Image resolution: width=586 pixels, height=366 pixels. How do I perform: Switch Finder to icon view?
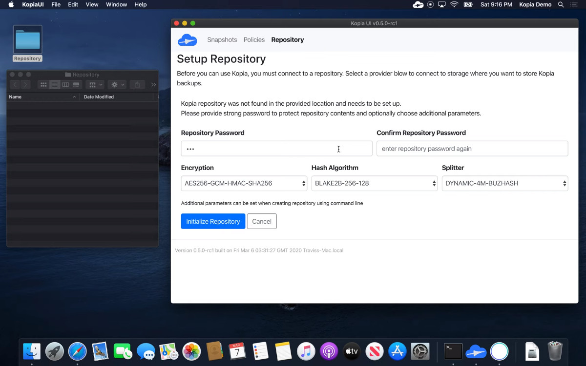pos(43,84)
